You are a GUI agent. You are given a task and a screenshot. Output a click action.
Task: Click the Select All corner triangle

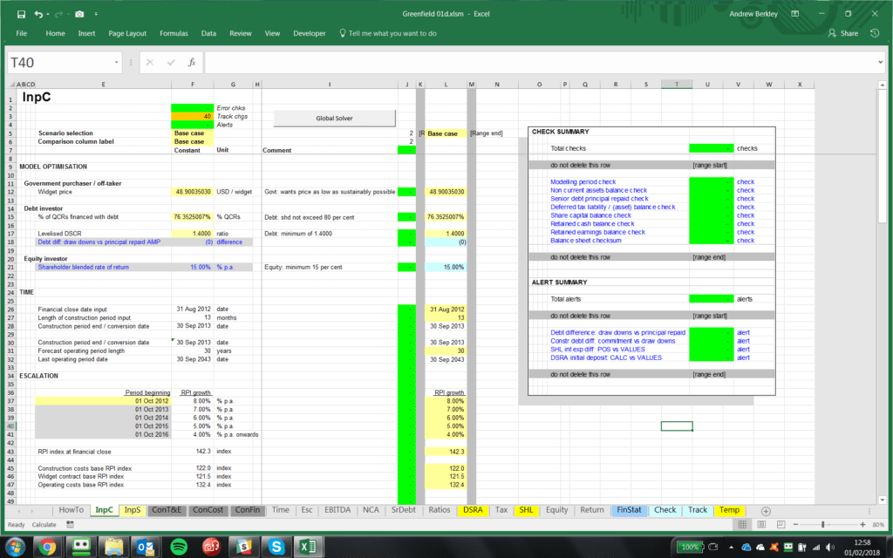pyautogui.click(x=11, y=85)
